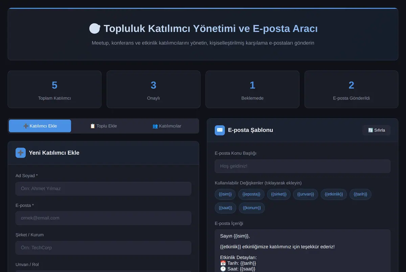Image resolution: width=406 pixels, height=272 pixels.
Task: Insert the {{tarih}} variable chip
Action: pos(360,194)
